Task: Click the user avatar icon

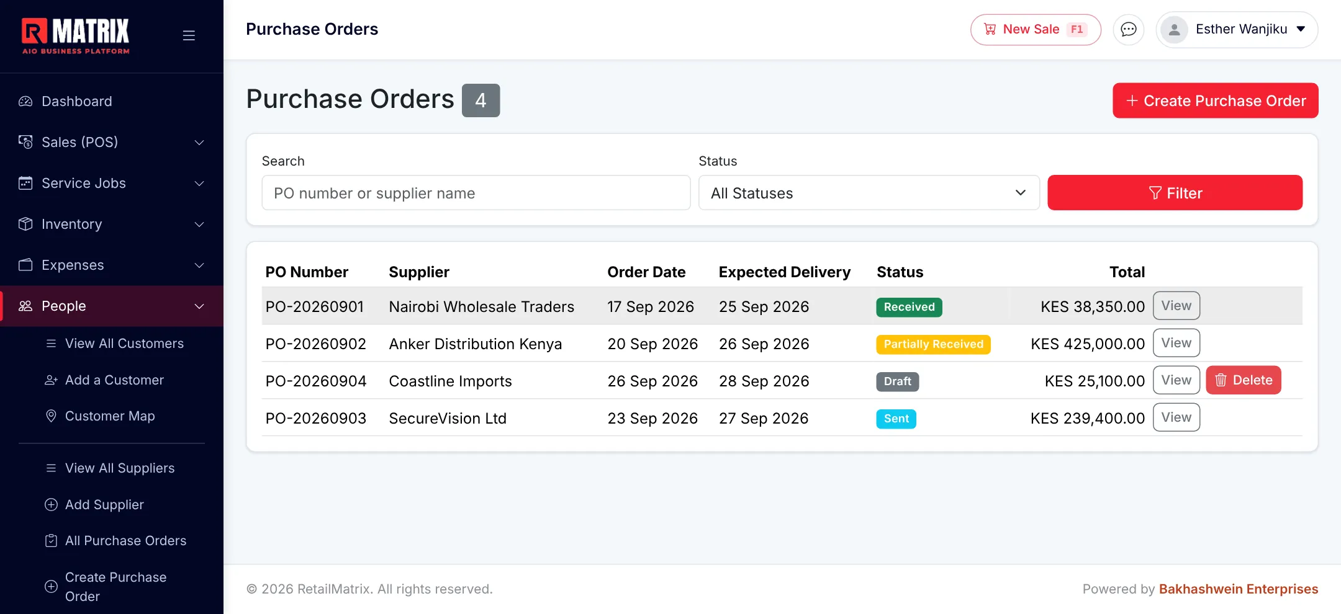Action: 1174,29
